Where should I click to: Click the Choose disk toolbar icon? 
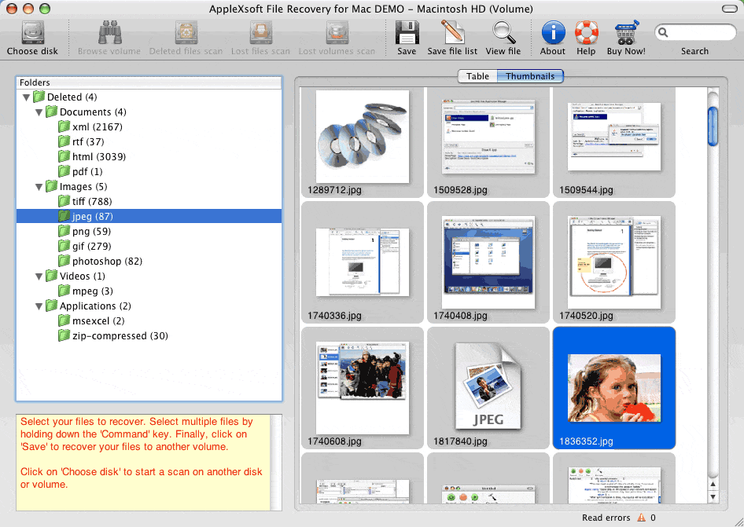[x=33, y=33]
